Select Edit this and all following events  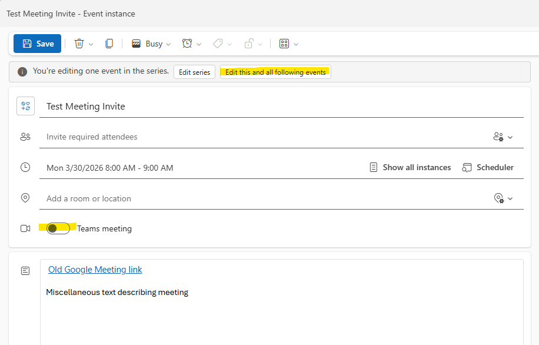(275, 72)
